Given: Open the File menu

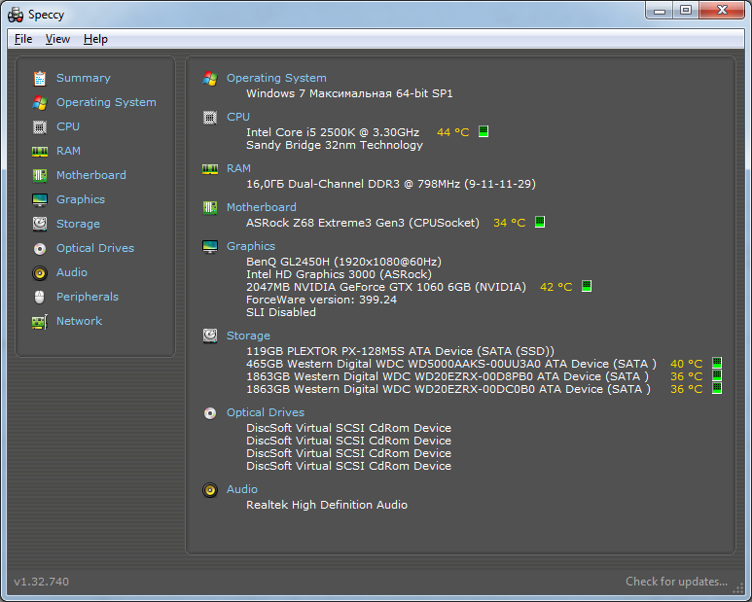Looking at the screenshot, I should click(23, 39).
